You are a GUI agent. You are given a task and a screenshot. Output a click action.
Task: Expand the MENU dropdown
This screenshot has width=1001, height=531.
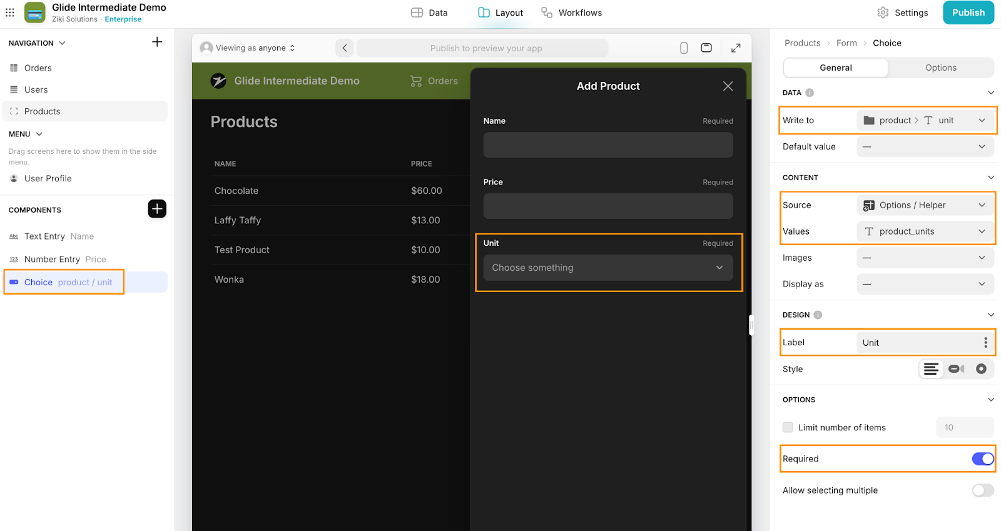pos(26,134)
